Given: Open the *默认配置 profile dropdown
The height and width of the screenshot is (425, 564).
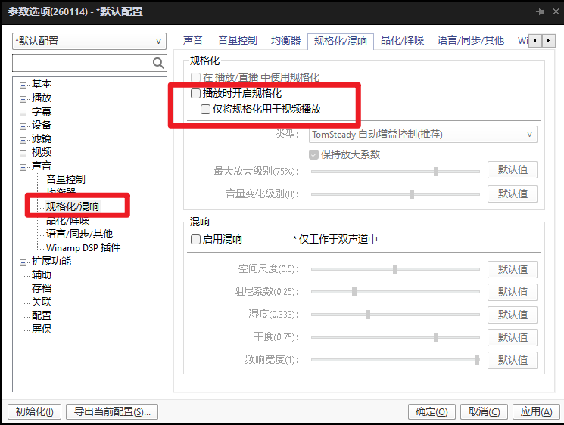Looking at the screenshot, I should (x=89, y=42).
